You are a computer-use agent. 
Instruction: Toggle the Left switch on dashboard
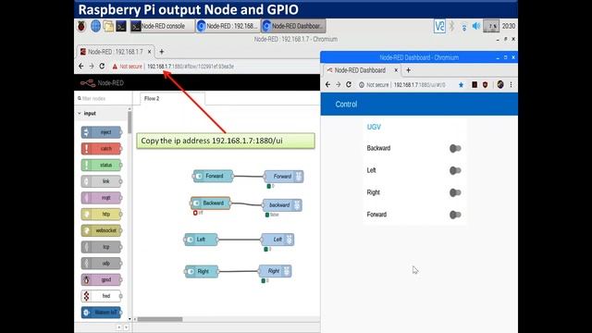click(455, 170)
